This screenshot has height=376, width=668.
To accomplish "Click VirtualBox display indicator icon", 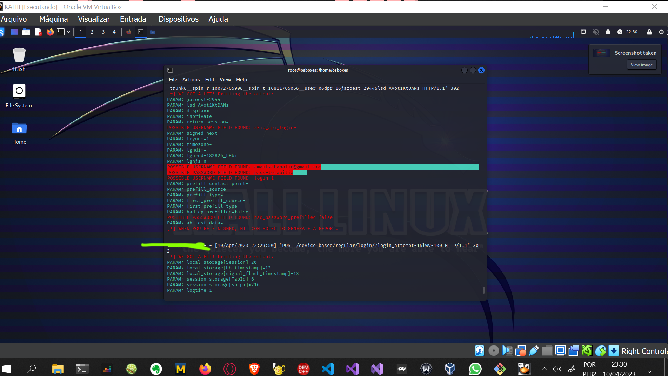I will (x=561, y=351).
